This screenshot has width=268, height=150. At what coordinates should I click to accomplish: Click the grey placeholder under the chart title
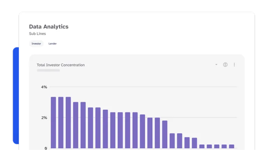[x=48, y=70]
